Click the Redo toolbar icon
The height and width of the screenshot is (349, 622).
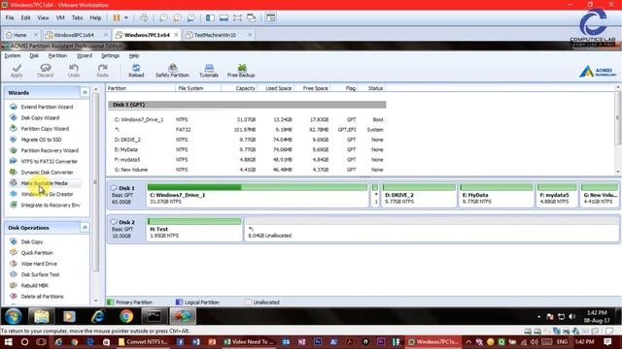tap(102, 71)
